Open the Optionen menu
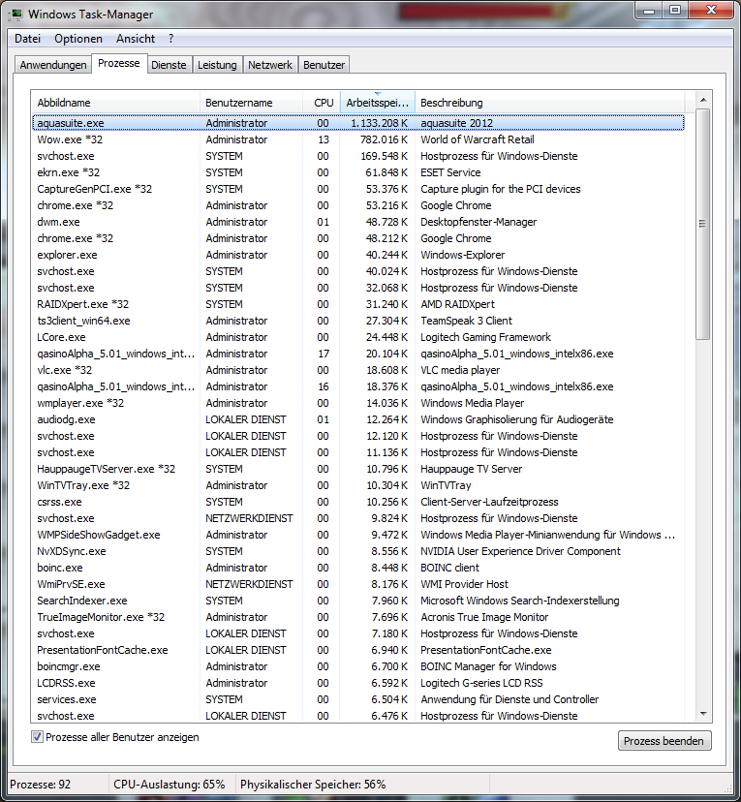 78,39
